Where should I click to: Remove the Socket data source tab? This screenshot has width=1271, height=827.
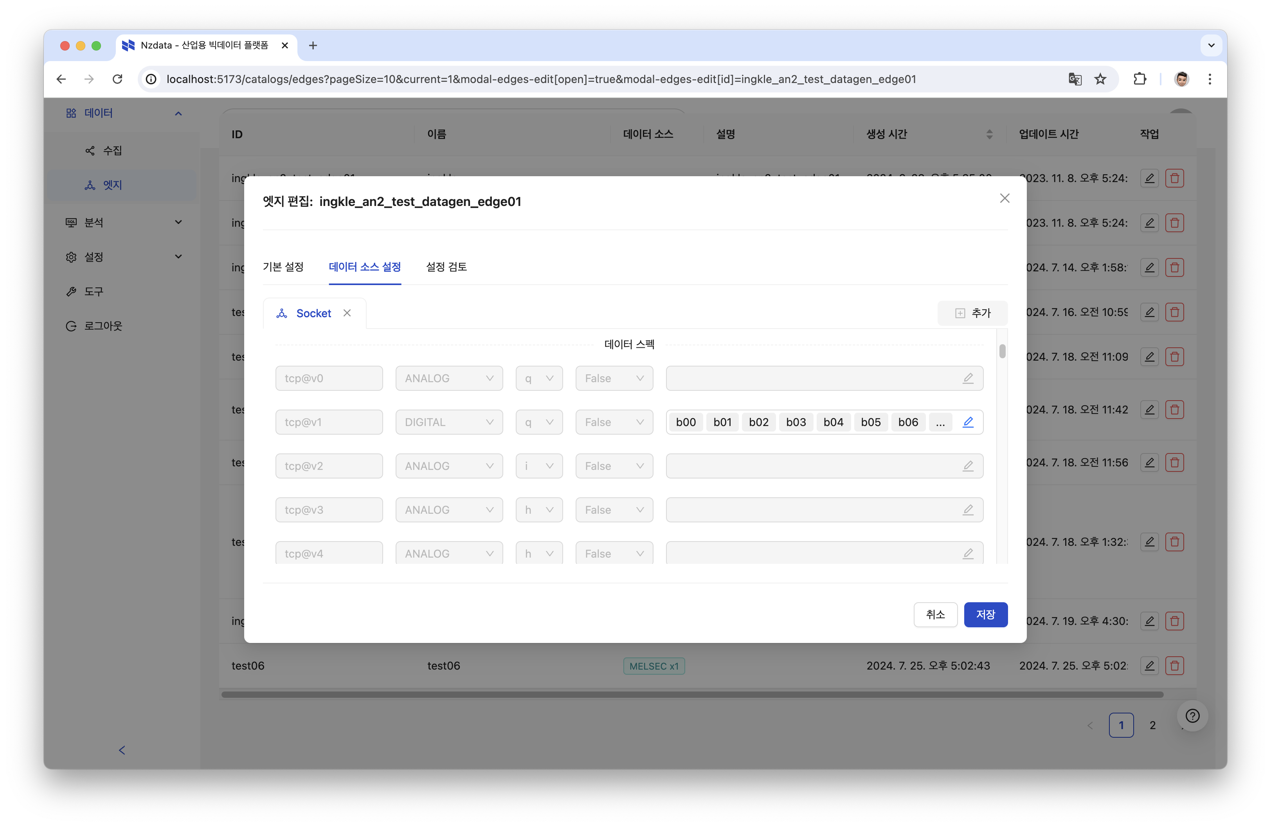(347, 313)
